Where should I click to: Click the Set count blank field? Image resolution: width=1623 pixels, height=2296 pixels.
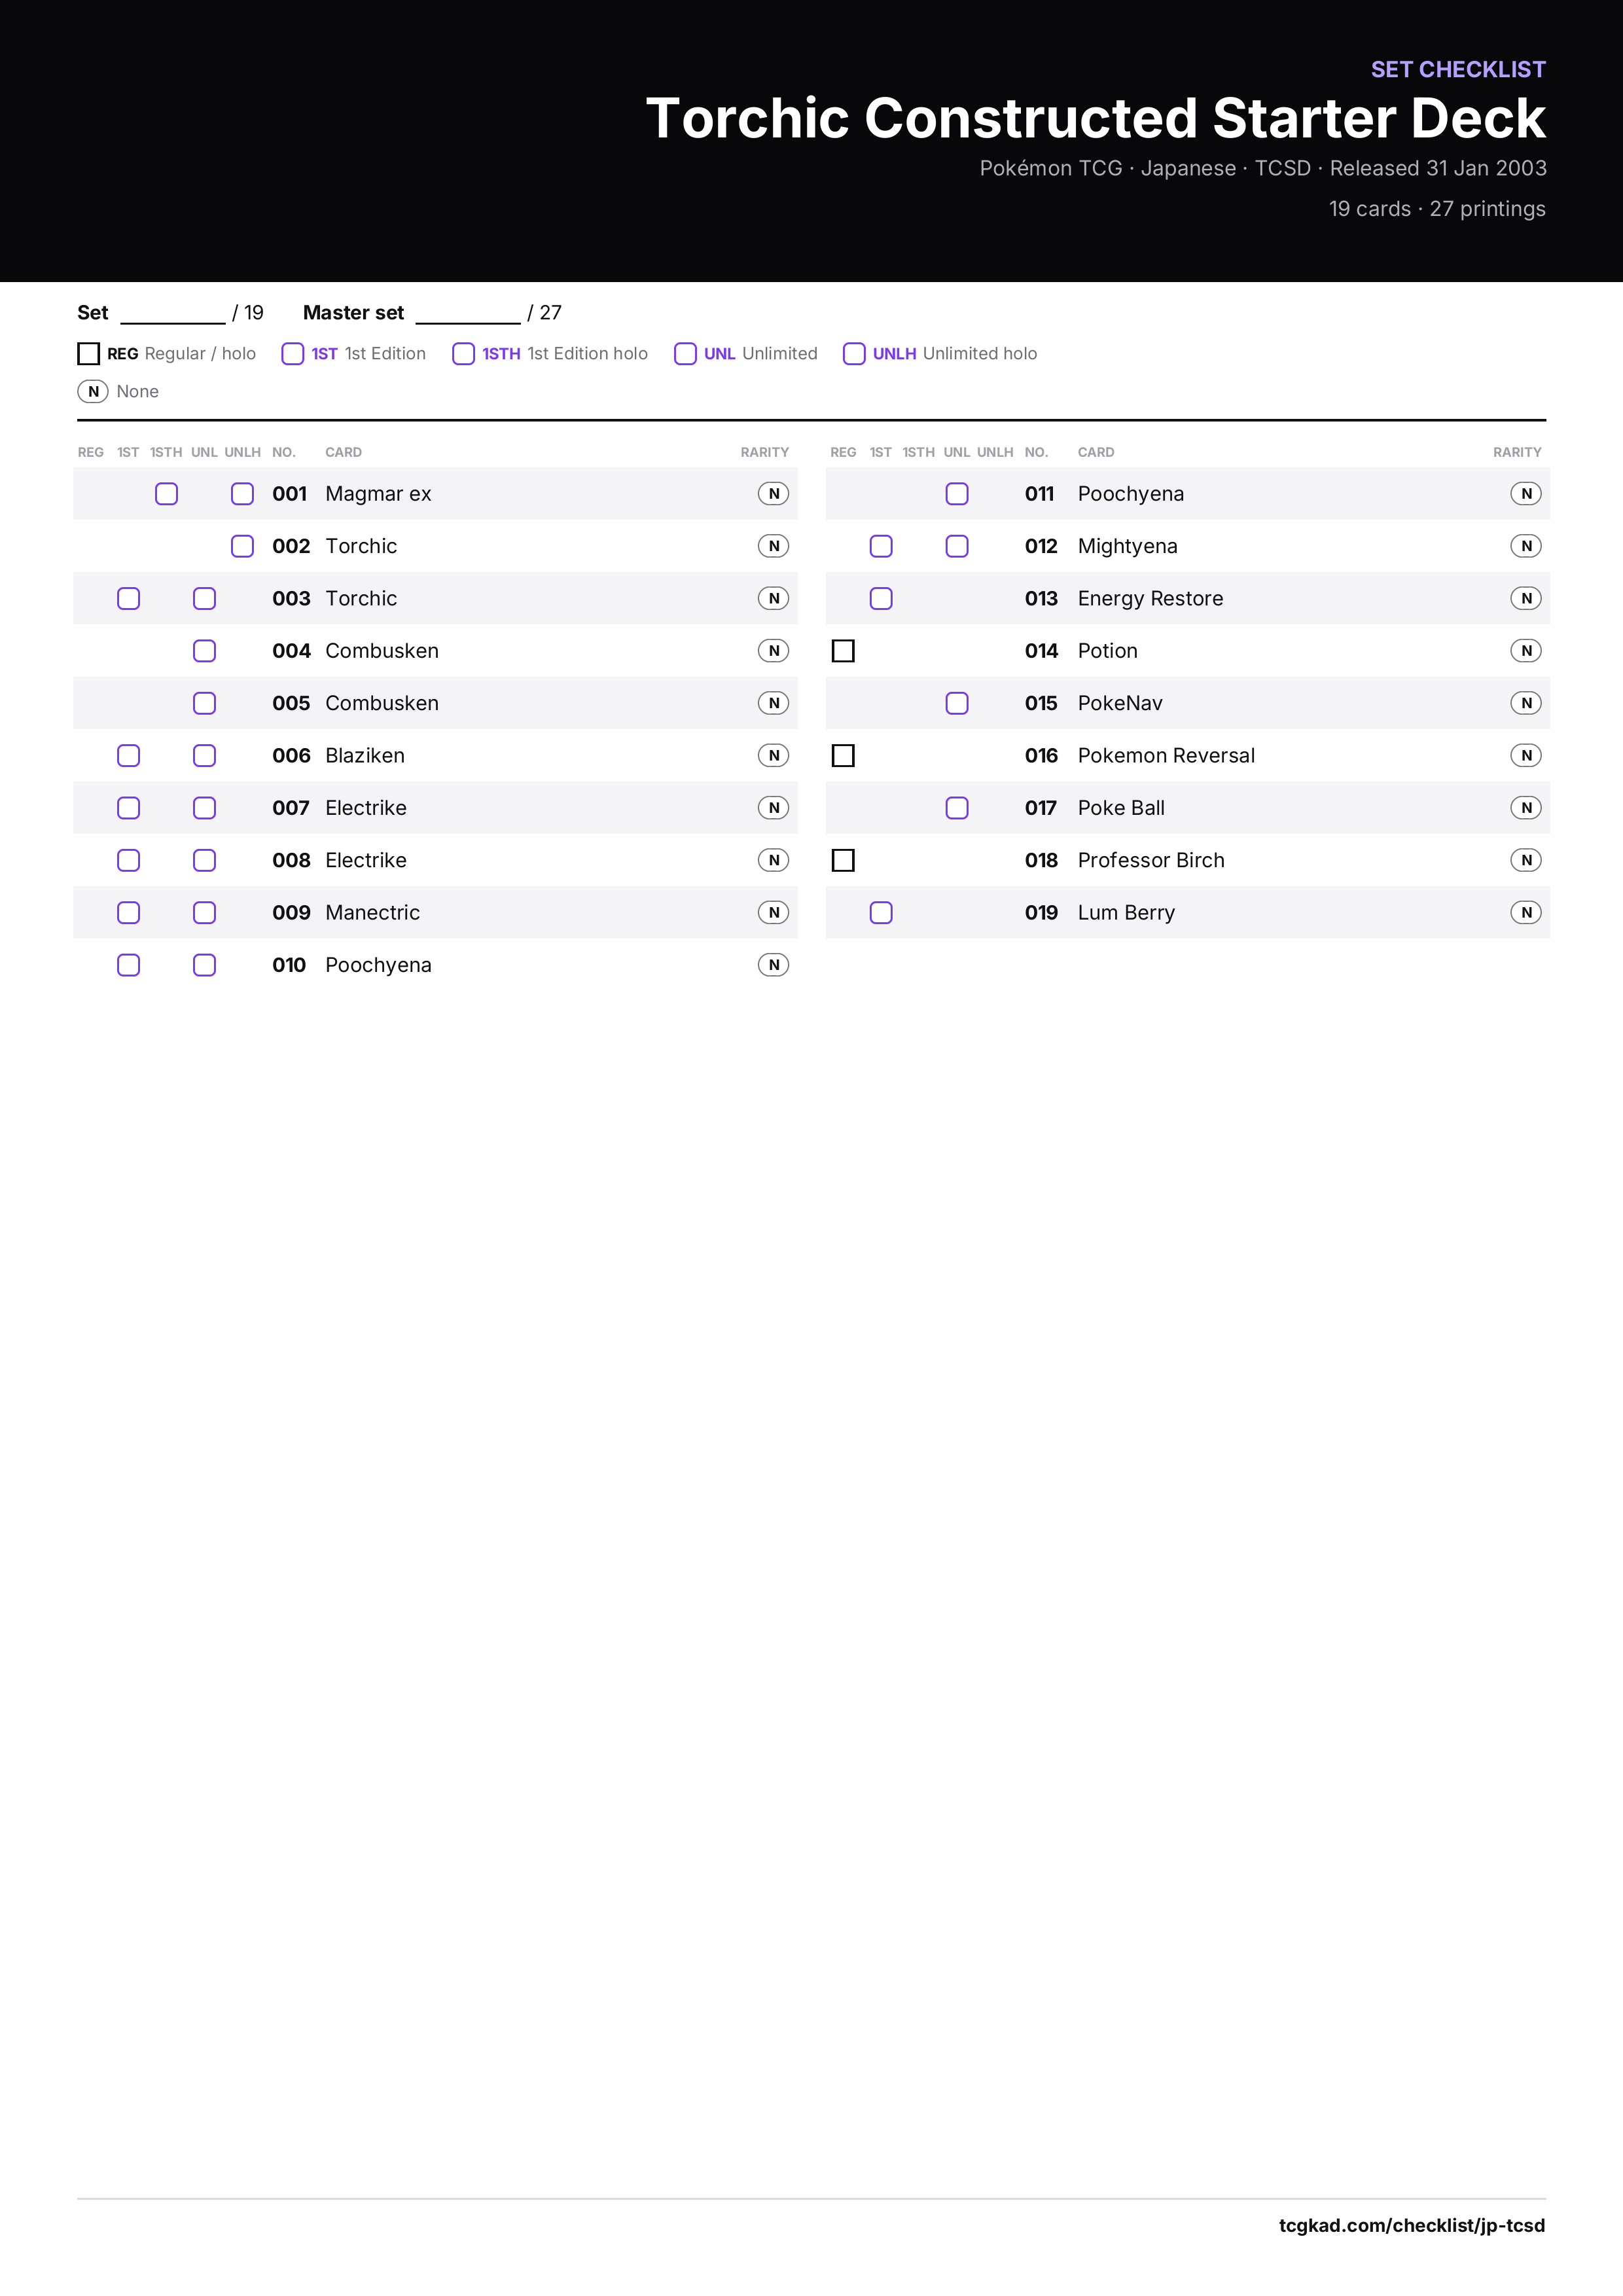click(173, 314)
